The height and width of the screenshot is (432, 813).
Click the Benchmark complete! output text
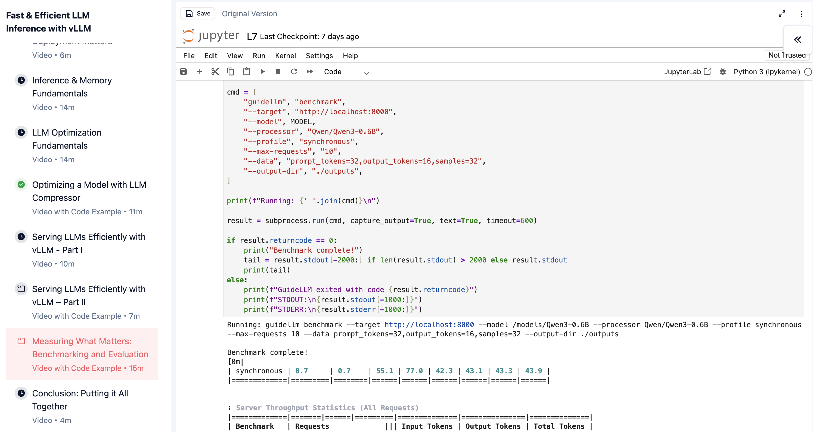coord(267,352)
